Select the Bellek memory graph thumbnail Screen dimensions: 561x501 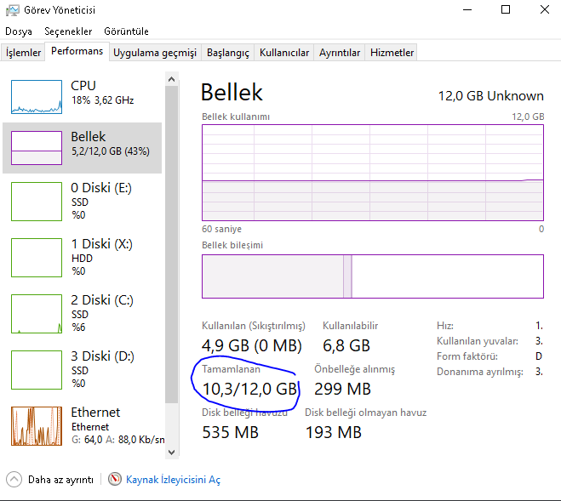pos(37,147)
